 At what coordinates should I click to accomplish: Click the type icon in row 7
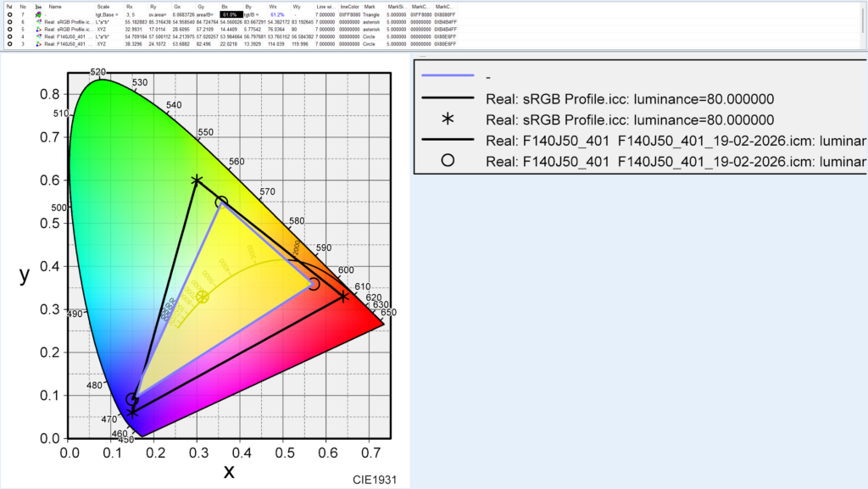click(39, 14)
